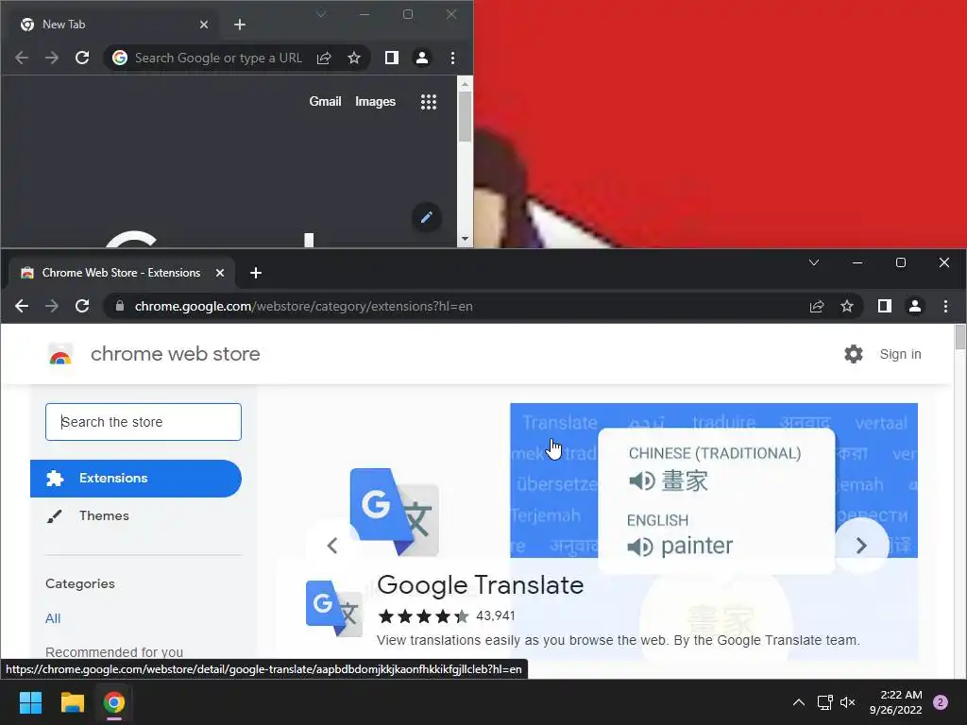Click the Customize Chrome pencil button

coord(426,218)
